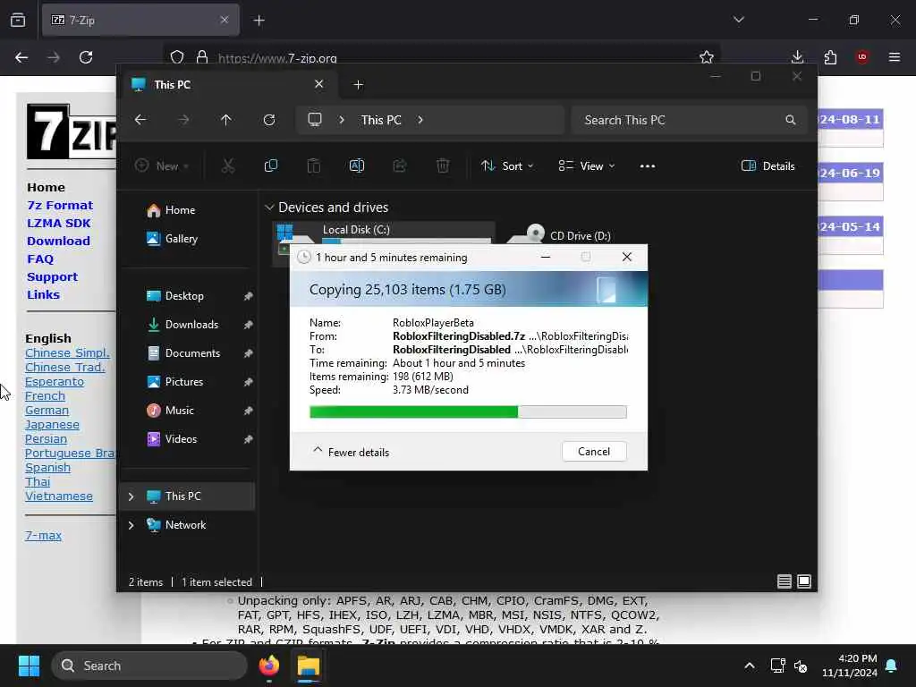Viewport: 916px width, 687px height.
Task: Open Firefox from the taskbar
Action: (268, 666)
